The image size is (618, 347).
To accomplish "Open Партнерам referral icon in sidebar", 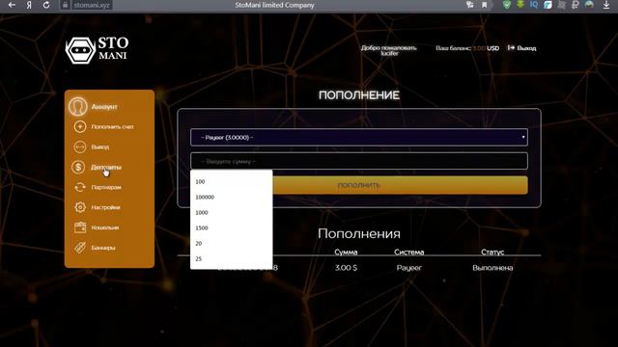I will click(79, 187).
